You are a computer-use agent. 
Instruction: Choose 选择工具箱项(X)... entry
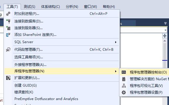62,57
